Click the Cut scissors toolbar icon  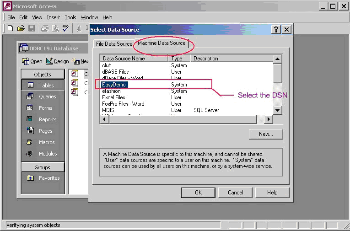pos(79,28)
